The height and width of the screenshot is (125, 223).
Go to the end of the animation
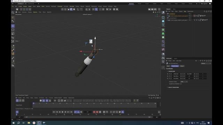(71, 112)
